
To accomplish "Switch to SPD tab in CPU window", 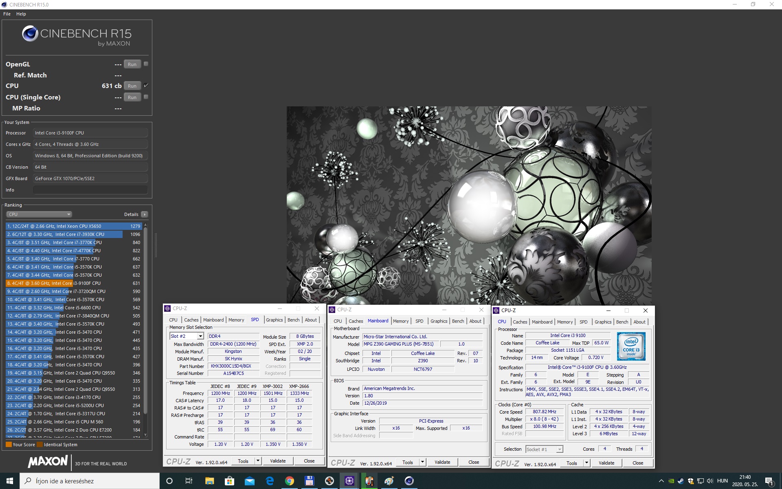I will click(x=583, y=322).
